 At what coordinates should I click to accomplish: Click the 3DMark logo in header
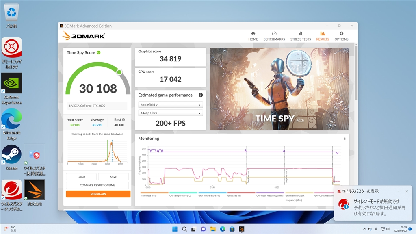pos(83,36)
